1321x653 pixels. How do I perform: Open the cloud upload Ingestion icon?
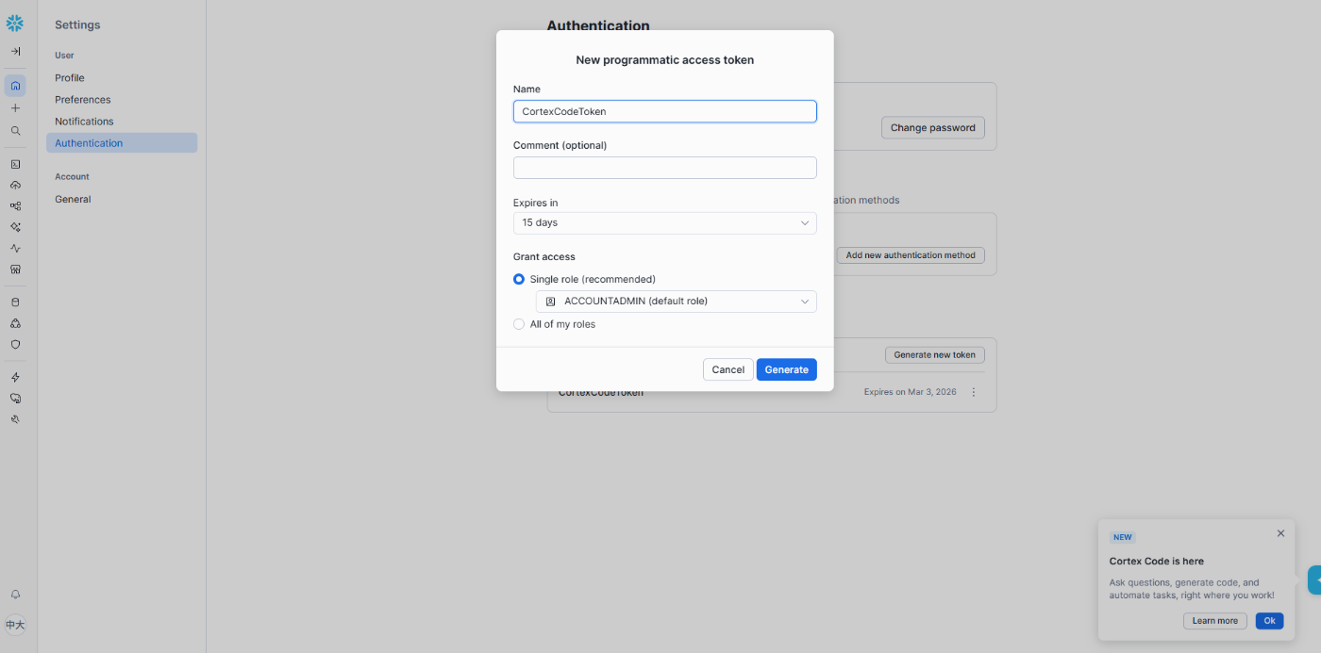click(x=15, y=185)
